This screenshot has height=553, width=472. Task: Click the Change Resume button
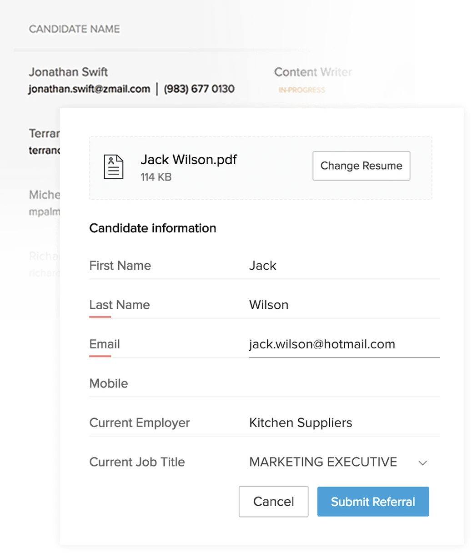click(x=362, y=166)
